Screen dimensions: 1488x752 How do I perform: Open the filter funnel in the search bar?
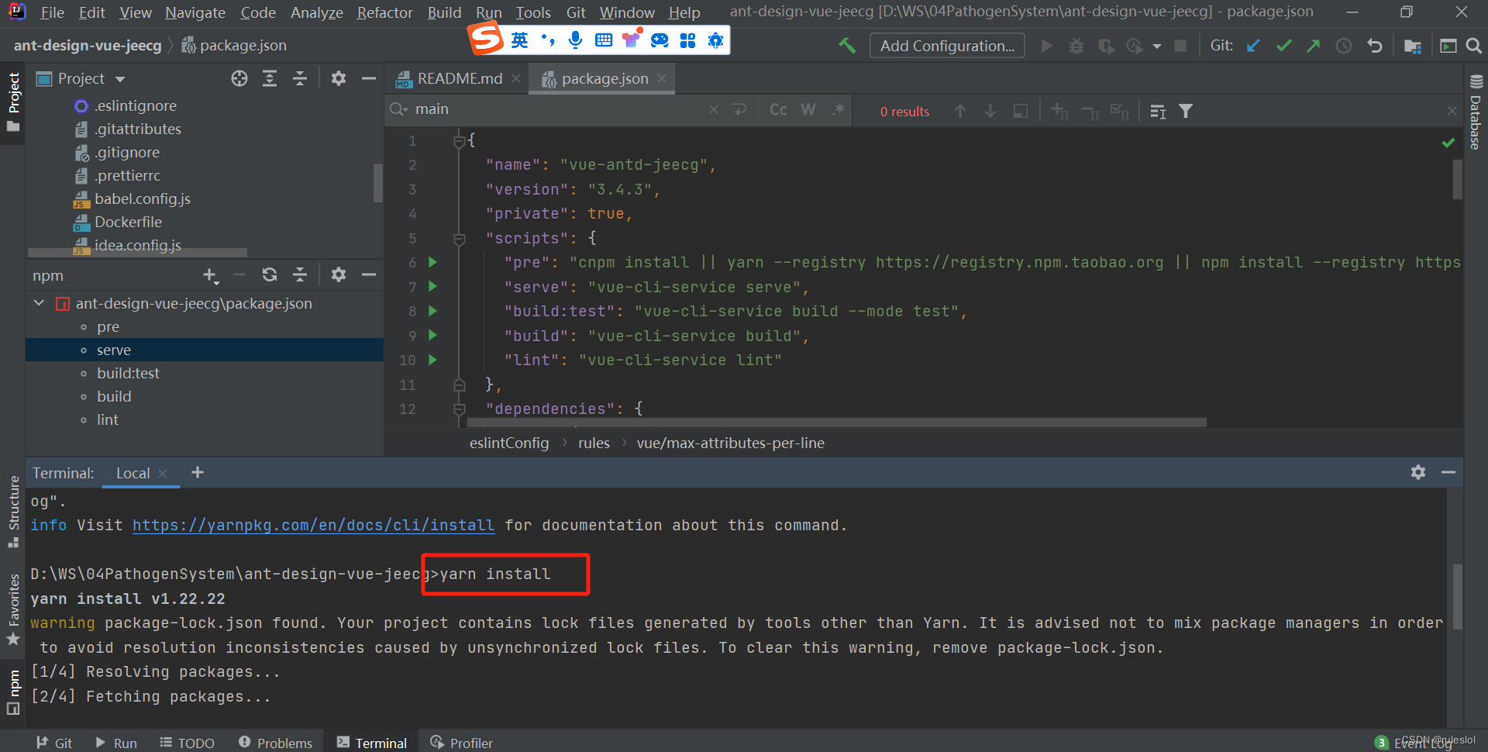tap(1187, 111)
